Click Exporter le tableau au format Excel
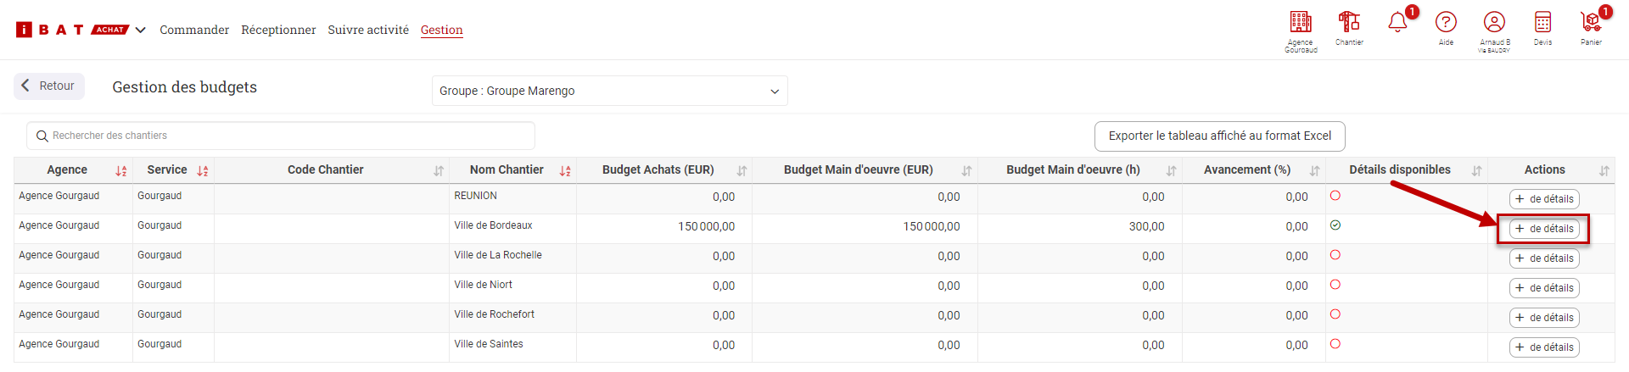 pyautogui.click(x=1219, y=136)
